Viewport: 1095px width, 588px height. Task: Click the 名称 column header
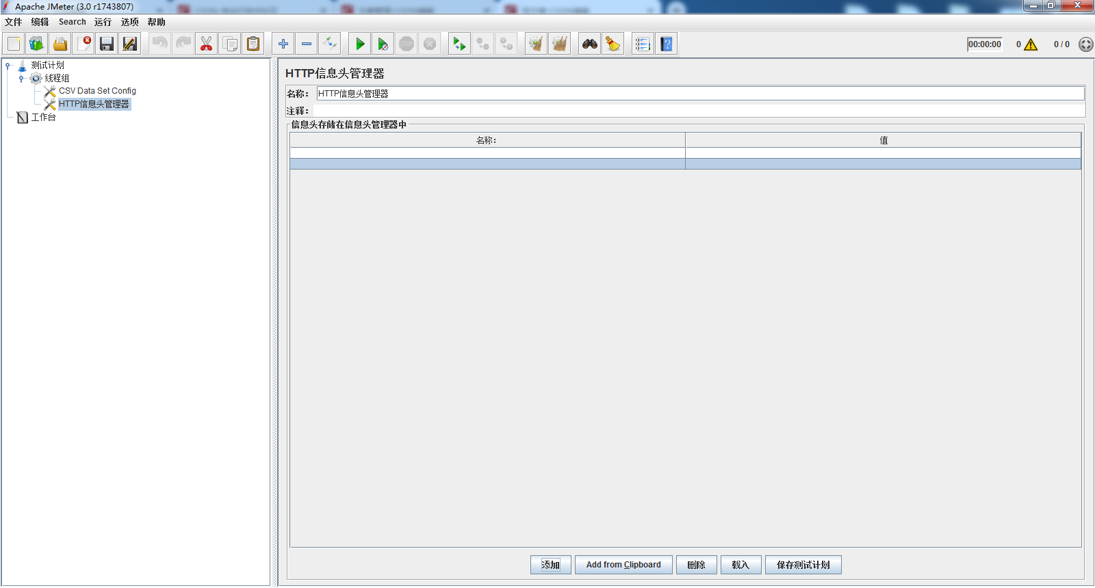point(487,140)
